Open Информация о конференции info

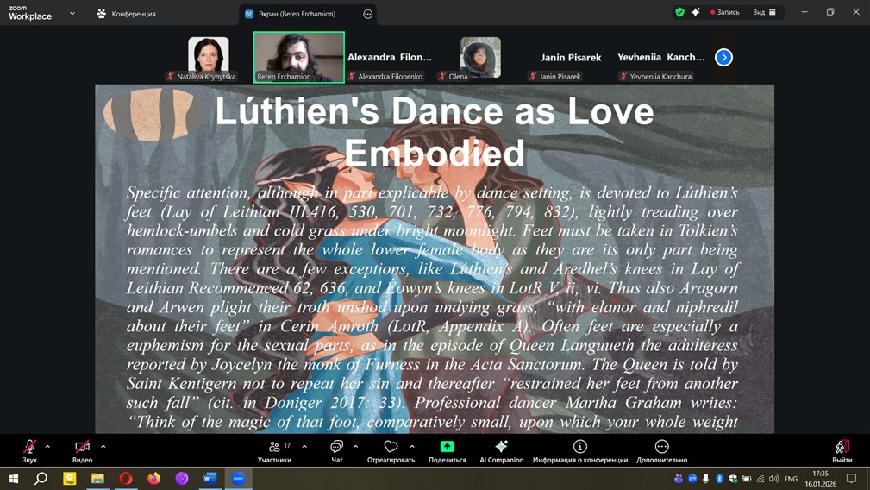(x=579, y=449)
